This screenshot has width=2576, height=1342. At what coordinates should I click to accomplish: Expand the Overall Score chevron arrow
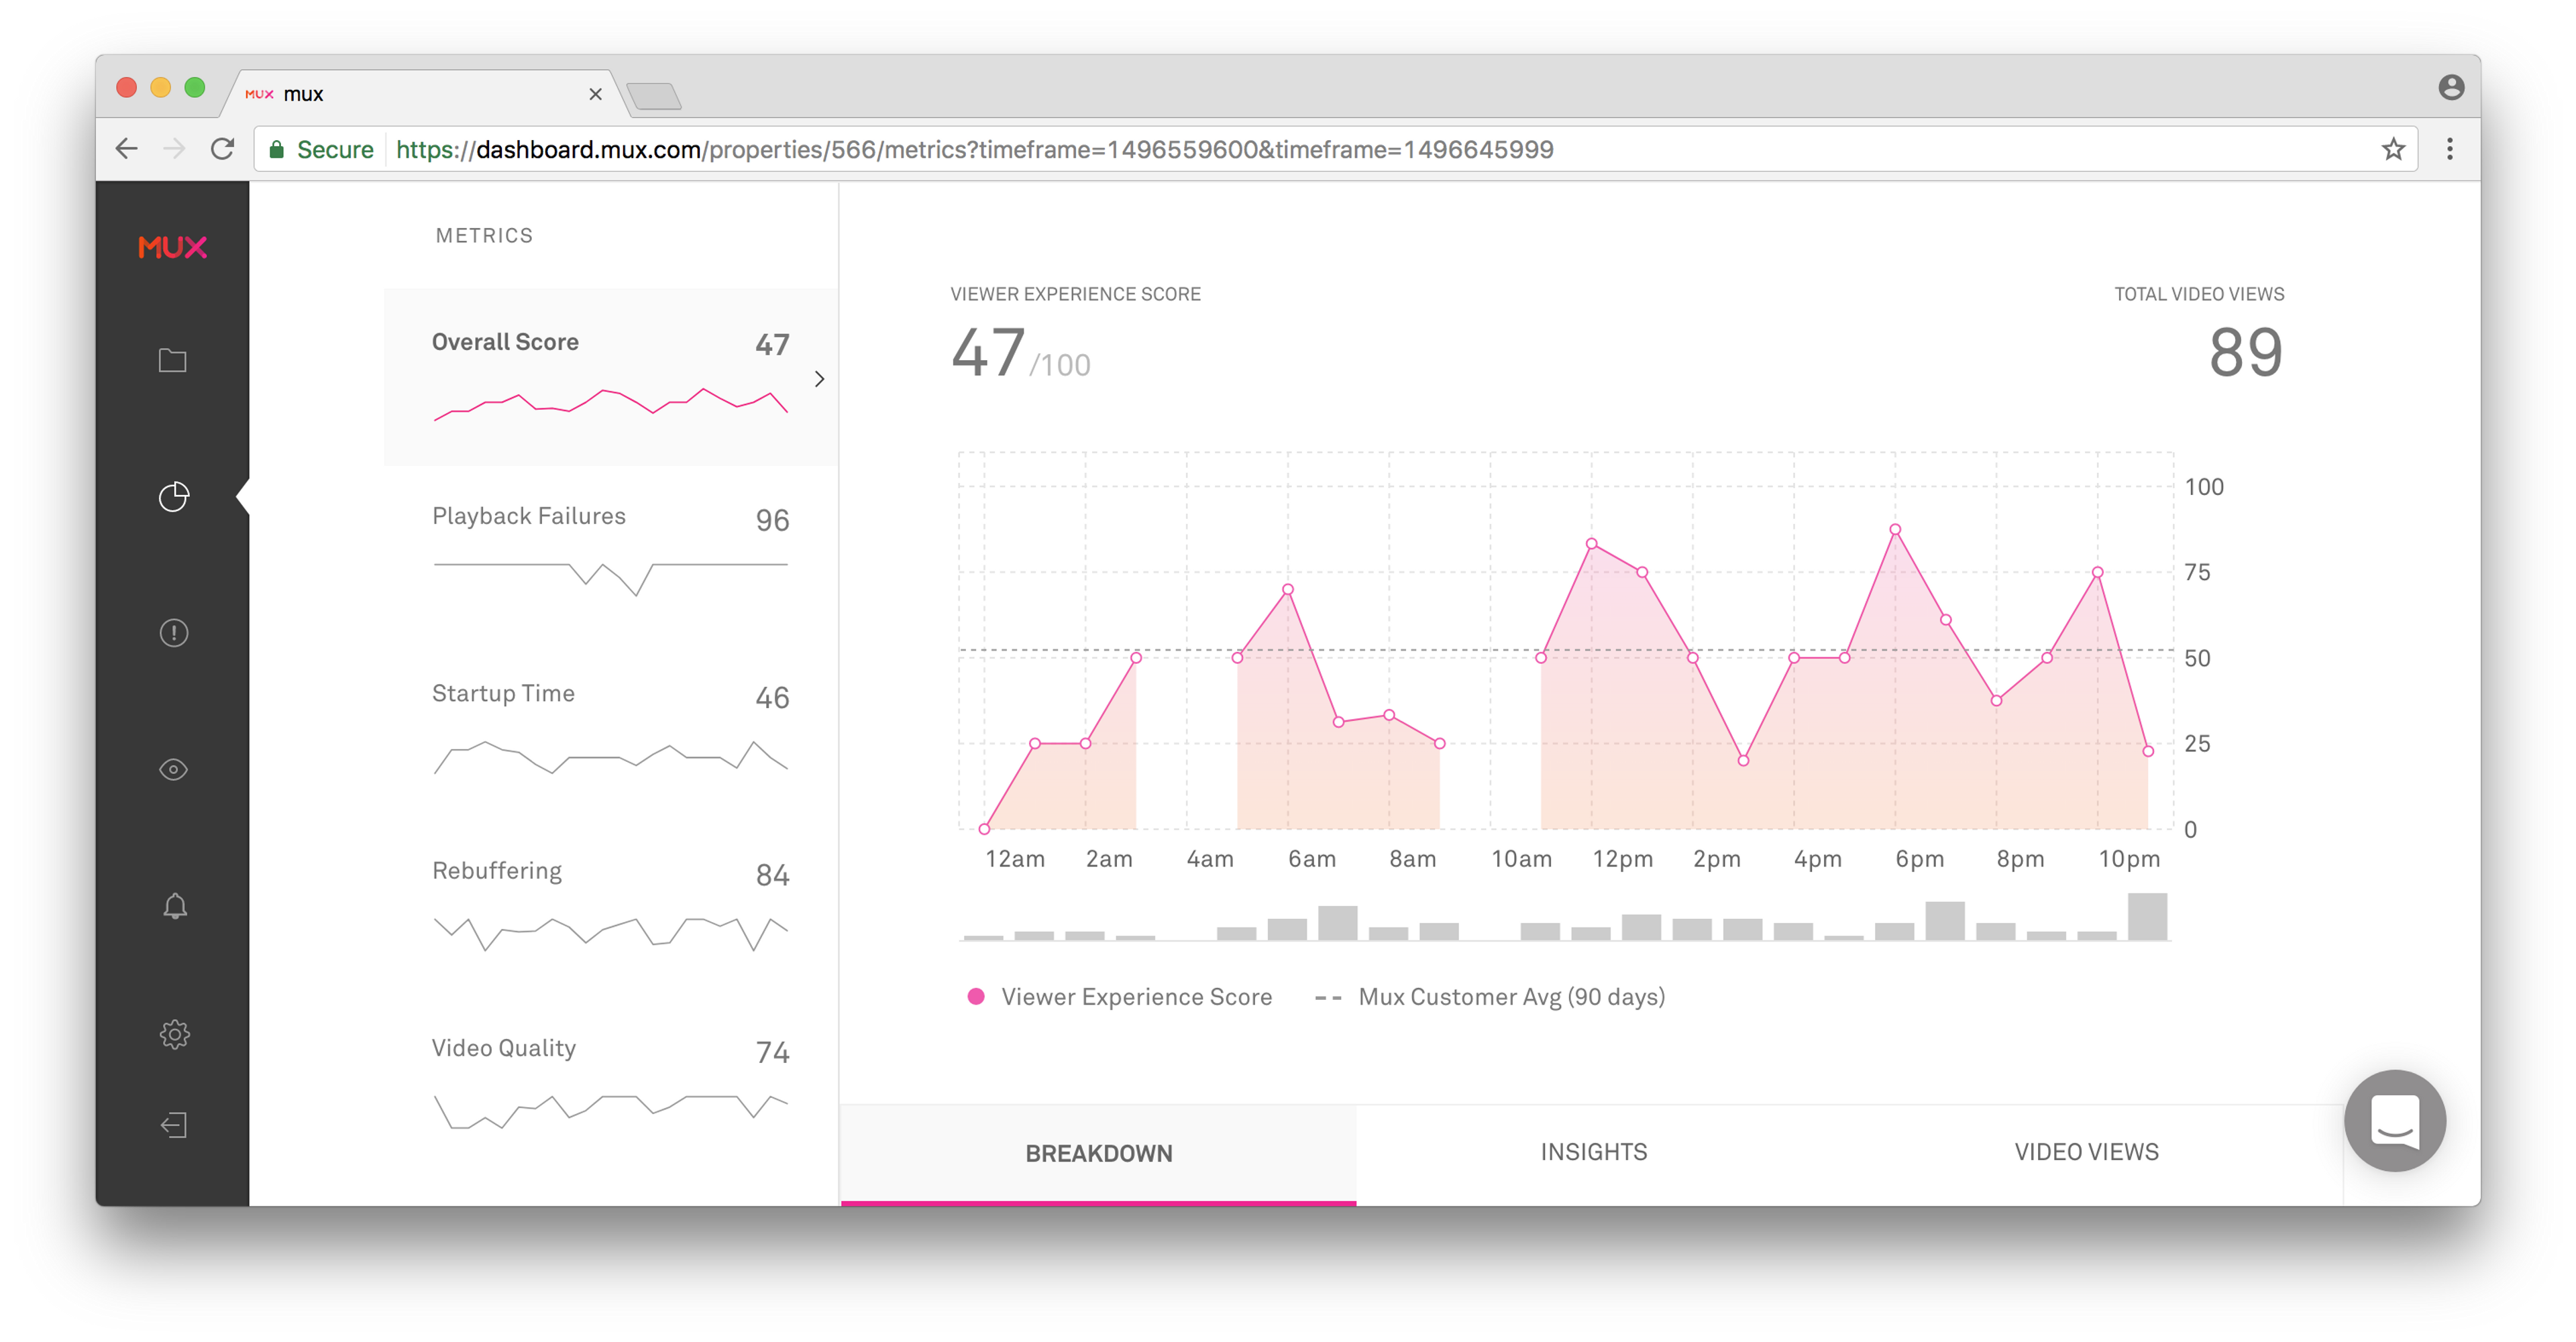819,379
